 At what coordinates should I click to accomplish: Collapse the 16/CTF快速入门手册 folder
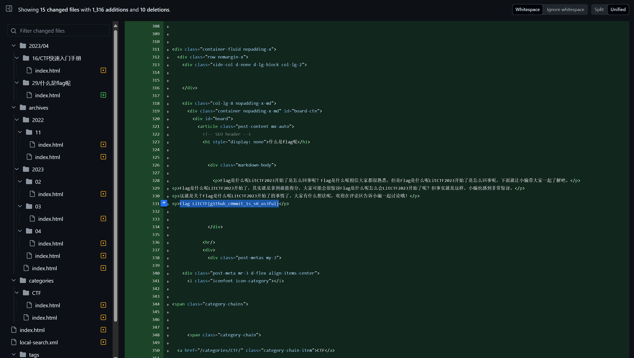click(x=17, y=58)
